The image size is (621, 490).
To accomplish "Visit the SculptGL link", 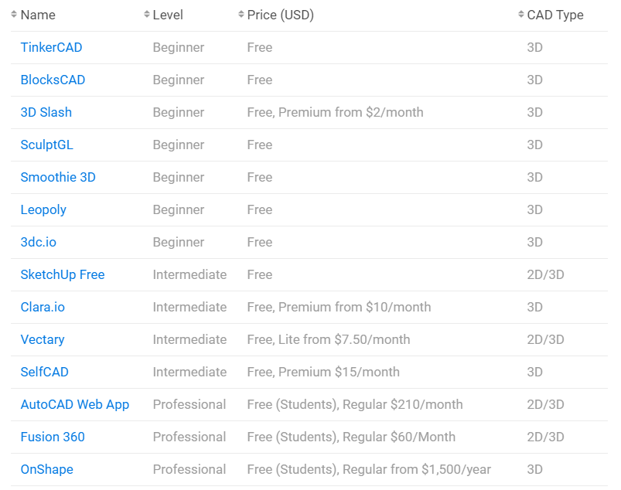I will coord(46,145).
